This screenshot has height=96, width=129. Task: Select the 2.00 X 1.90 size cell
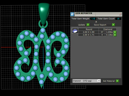(x=88, y=32)
